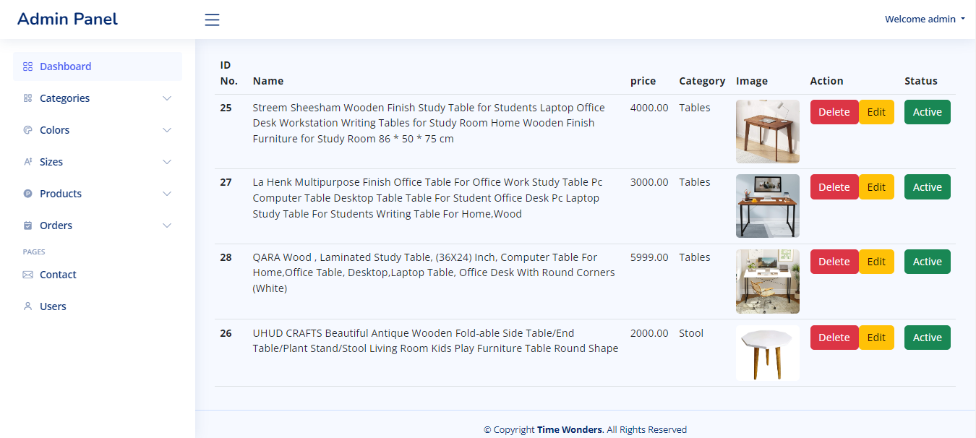Toggle Active status for product 25

(928, 112)
